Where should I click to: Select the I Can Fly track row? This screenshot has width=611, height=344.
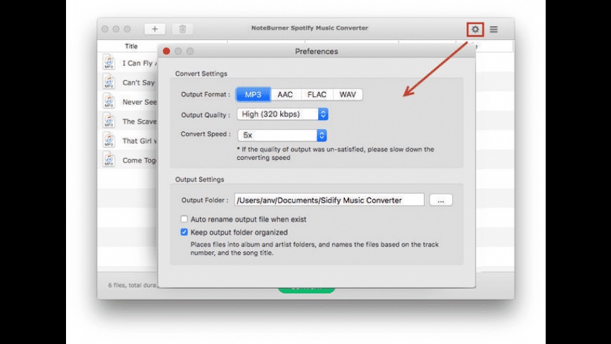(x=128, y=62)
